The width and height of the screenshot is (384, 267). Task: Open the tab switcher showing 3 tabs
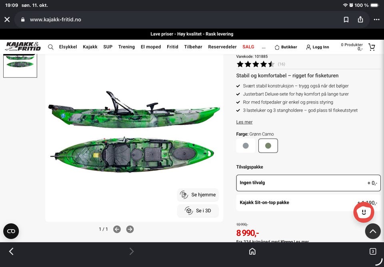click(x=373, y=251)
